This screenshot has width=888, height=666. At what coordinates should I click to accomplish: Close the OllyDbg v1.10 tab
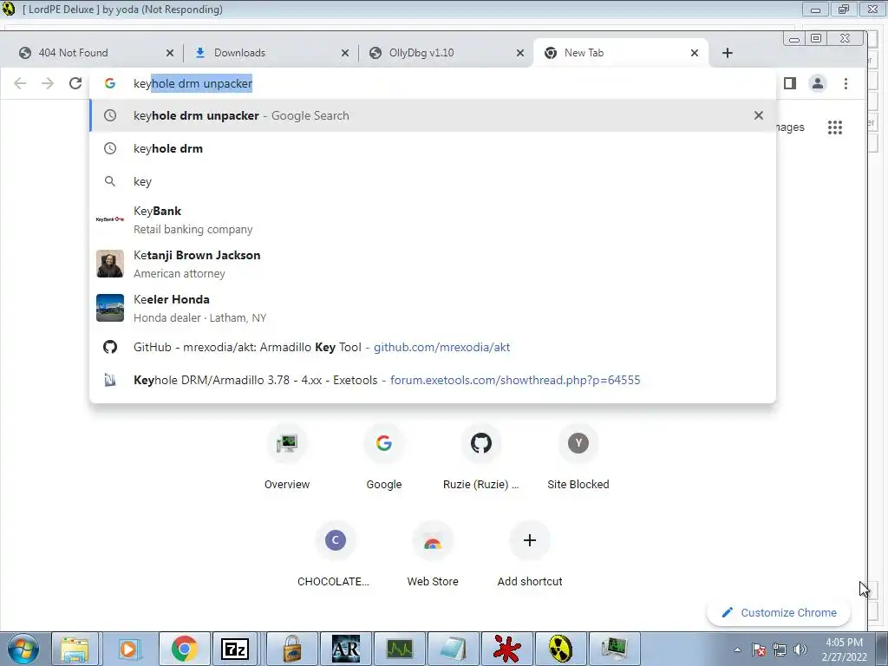click(520, 53)
